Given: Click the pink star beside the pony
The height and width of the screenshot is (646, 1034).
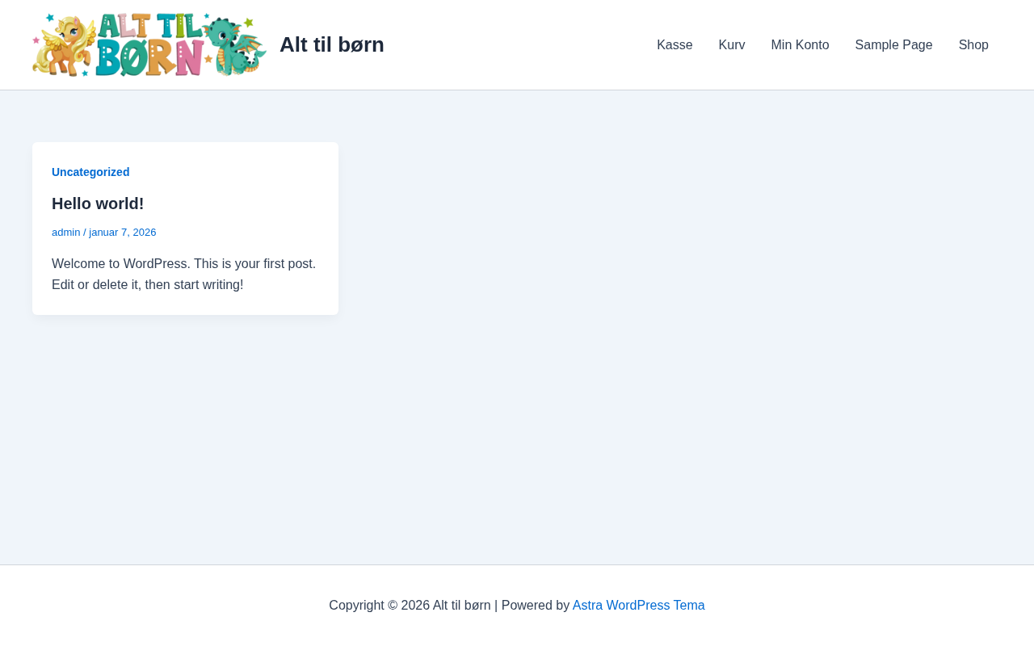Looking at the screenshot, I should [36, 40].
